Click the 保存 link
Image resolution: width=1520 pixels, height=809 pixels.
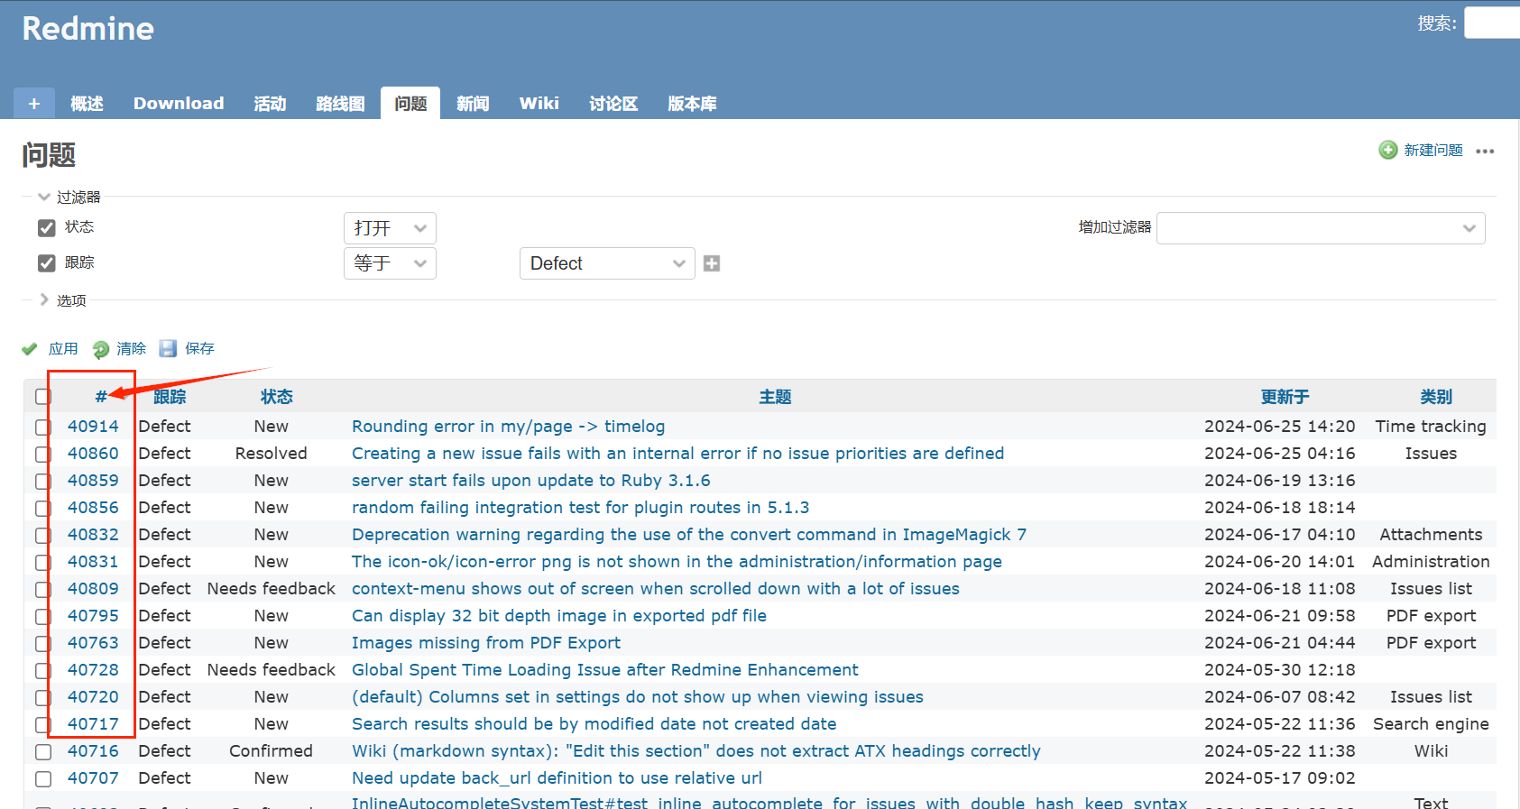(x=199, y=349)
